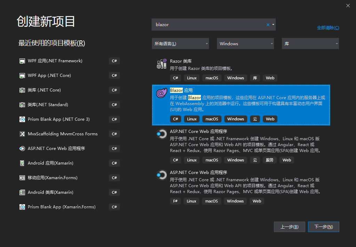Image resolution: width=356 pixels, height=247 pixels.
Task: Click the C# tag beside MvxScaffolding MvvmCross Forms
Action: [114, 134]
